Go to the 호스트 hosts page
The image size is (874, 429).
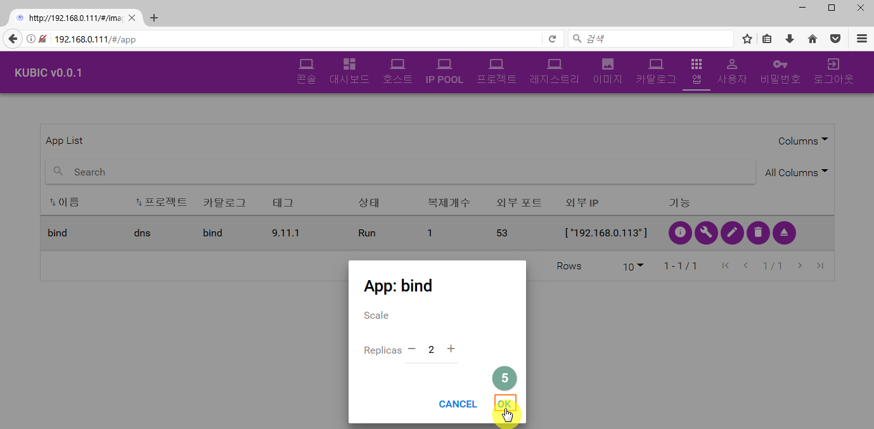click(x=397, y=72)
